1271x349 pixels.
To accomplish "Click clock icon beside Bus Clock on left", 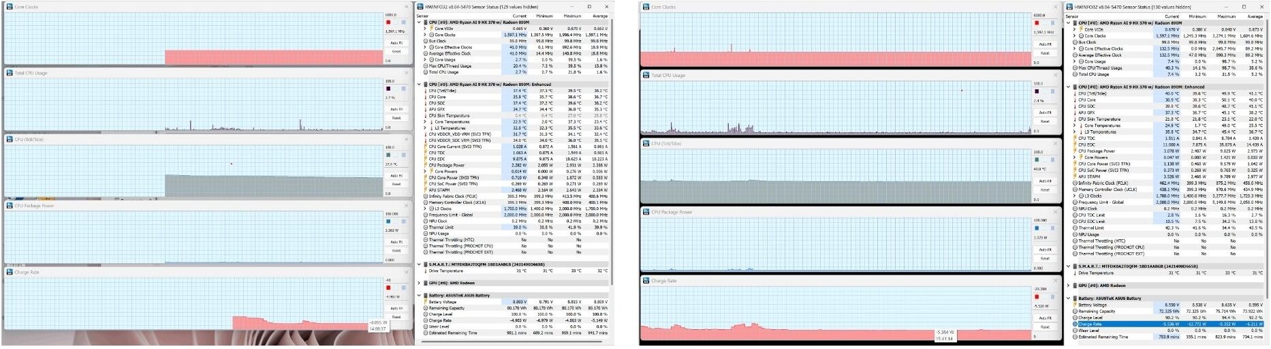I will click(426, 41).
